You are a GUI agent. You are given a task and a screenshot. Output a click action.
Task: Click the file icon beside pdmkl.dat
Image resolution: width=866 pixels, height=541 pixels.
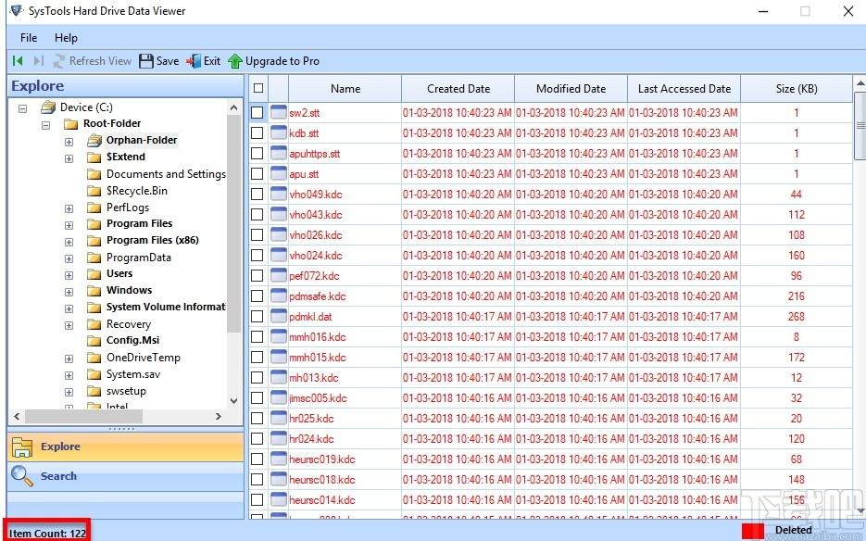[x=279, y=316]
